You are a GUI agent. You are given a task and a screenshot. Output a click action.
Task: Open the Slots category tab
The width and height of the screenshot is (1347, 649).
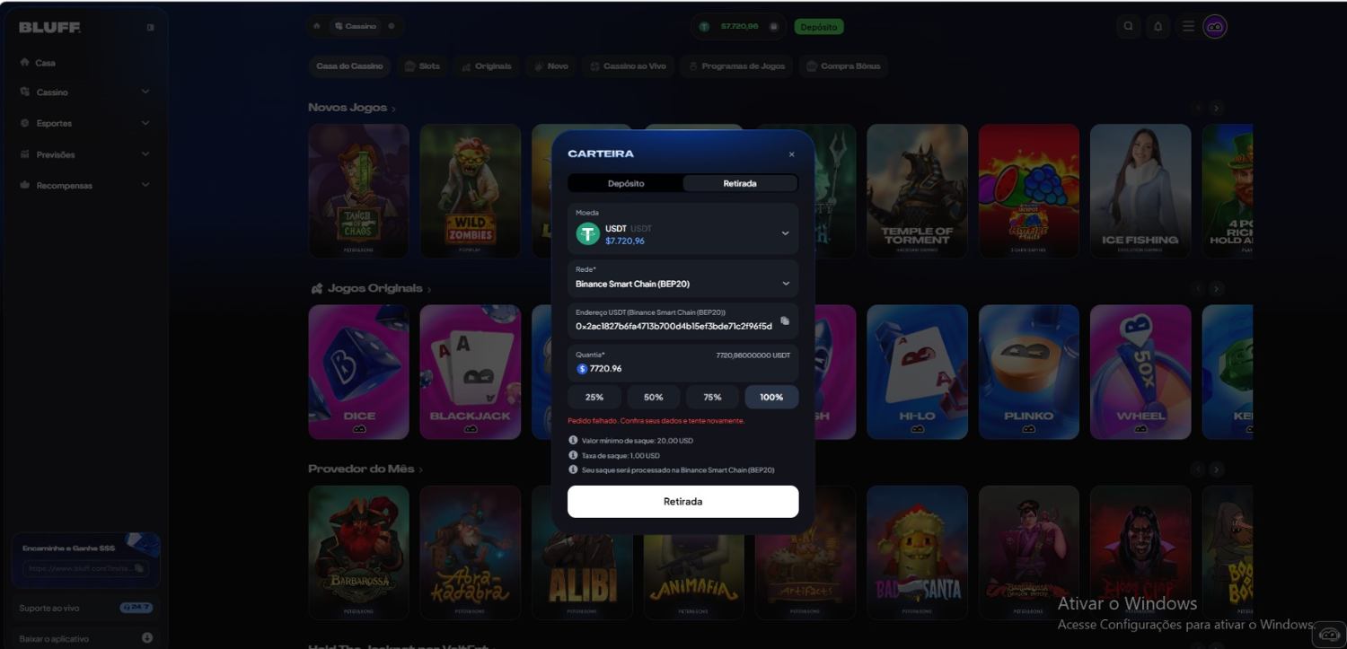(422, 66)
